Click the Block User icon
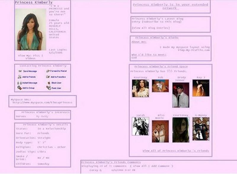Screen dimensions: 237x174 pos(48,83)
